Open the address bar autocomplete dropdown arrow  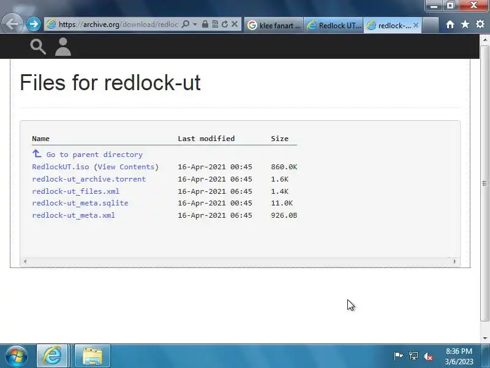point(195,24)
